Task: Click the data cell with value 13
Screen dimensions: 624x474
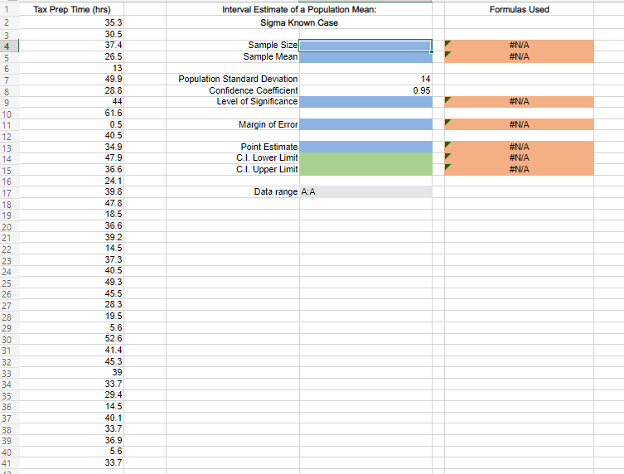Action: 71,69
